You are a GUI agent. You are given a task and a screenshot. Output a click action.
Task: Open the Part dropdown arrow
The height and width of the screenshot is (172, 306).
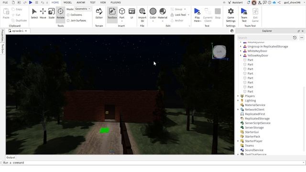(x=122, y=21)
